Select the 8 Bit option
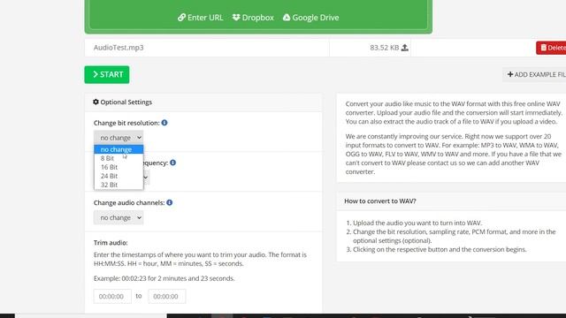The width and height of the screenshot is (566, 318). (119, 158)
